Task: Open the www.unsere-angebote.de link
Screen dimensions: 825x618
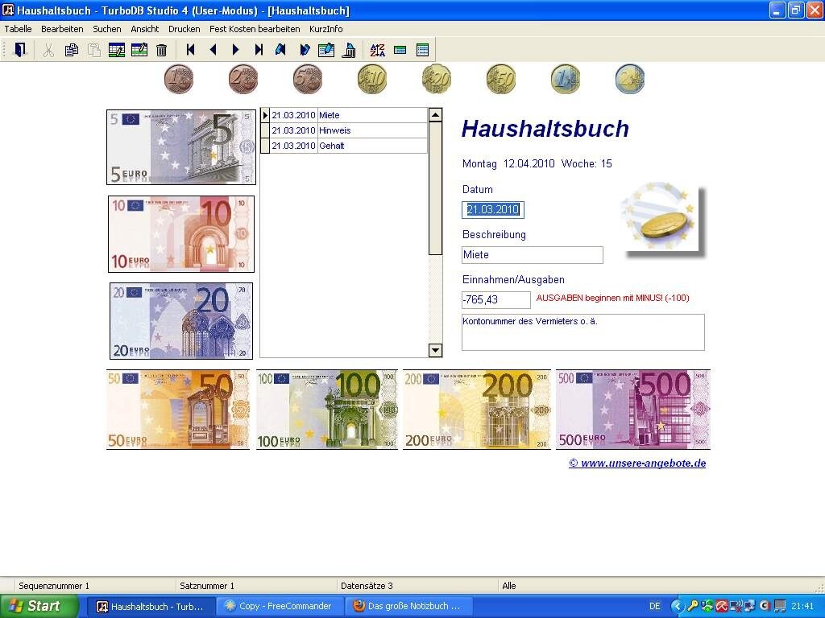Action: pos(637,463)
